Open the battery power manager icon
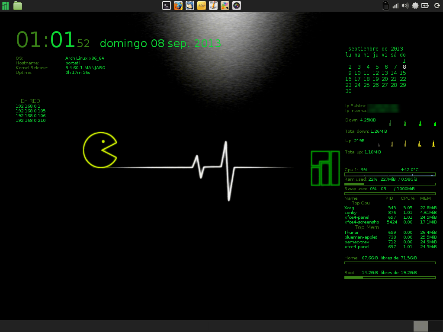Viewport: 443px width, 332px height. pyautogui.click(x=425, y=6)
